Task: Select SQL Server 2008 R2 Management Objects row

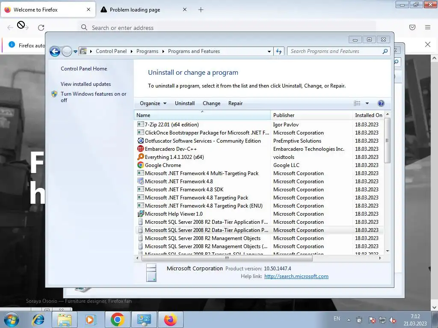Action: [260, 238]
